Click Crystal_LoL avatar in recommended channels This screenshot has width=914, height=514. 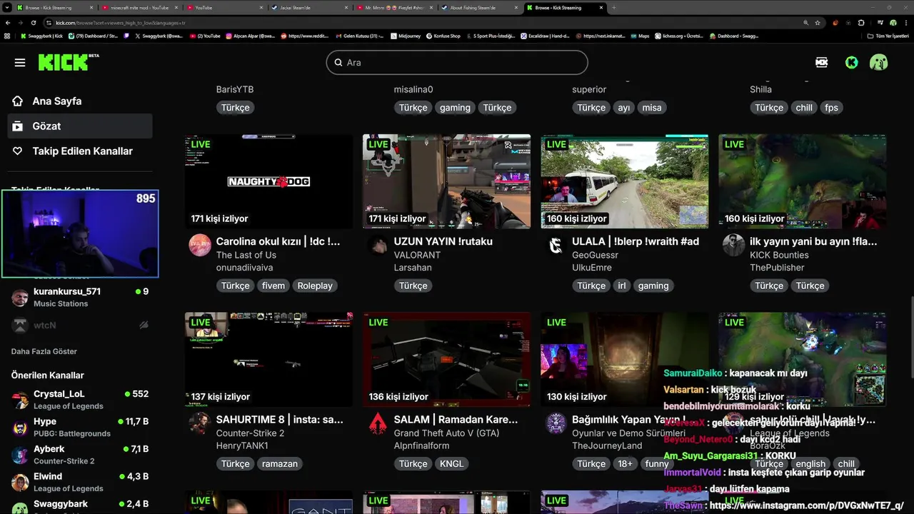point(20,400)
